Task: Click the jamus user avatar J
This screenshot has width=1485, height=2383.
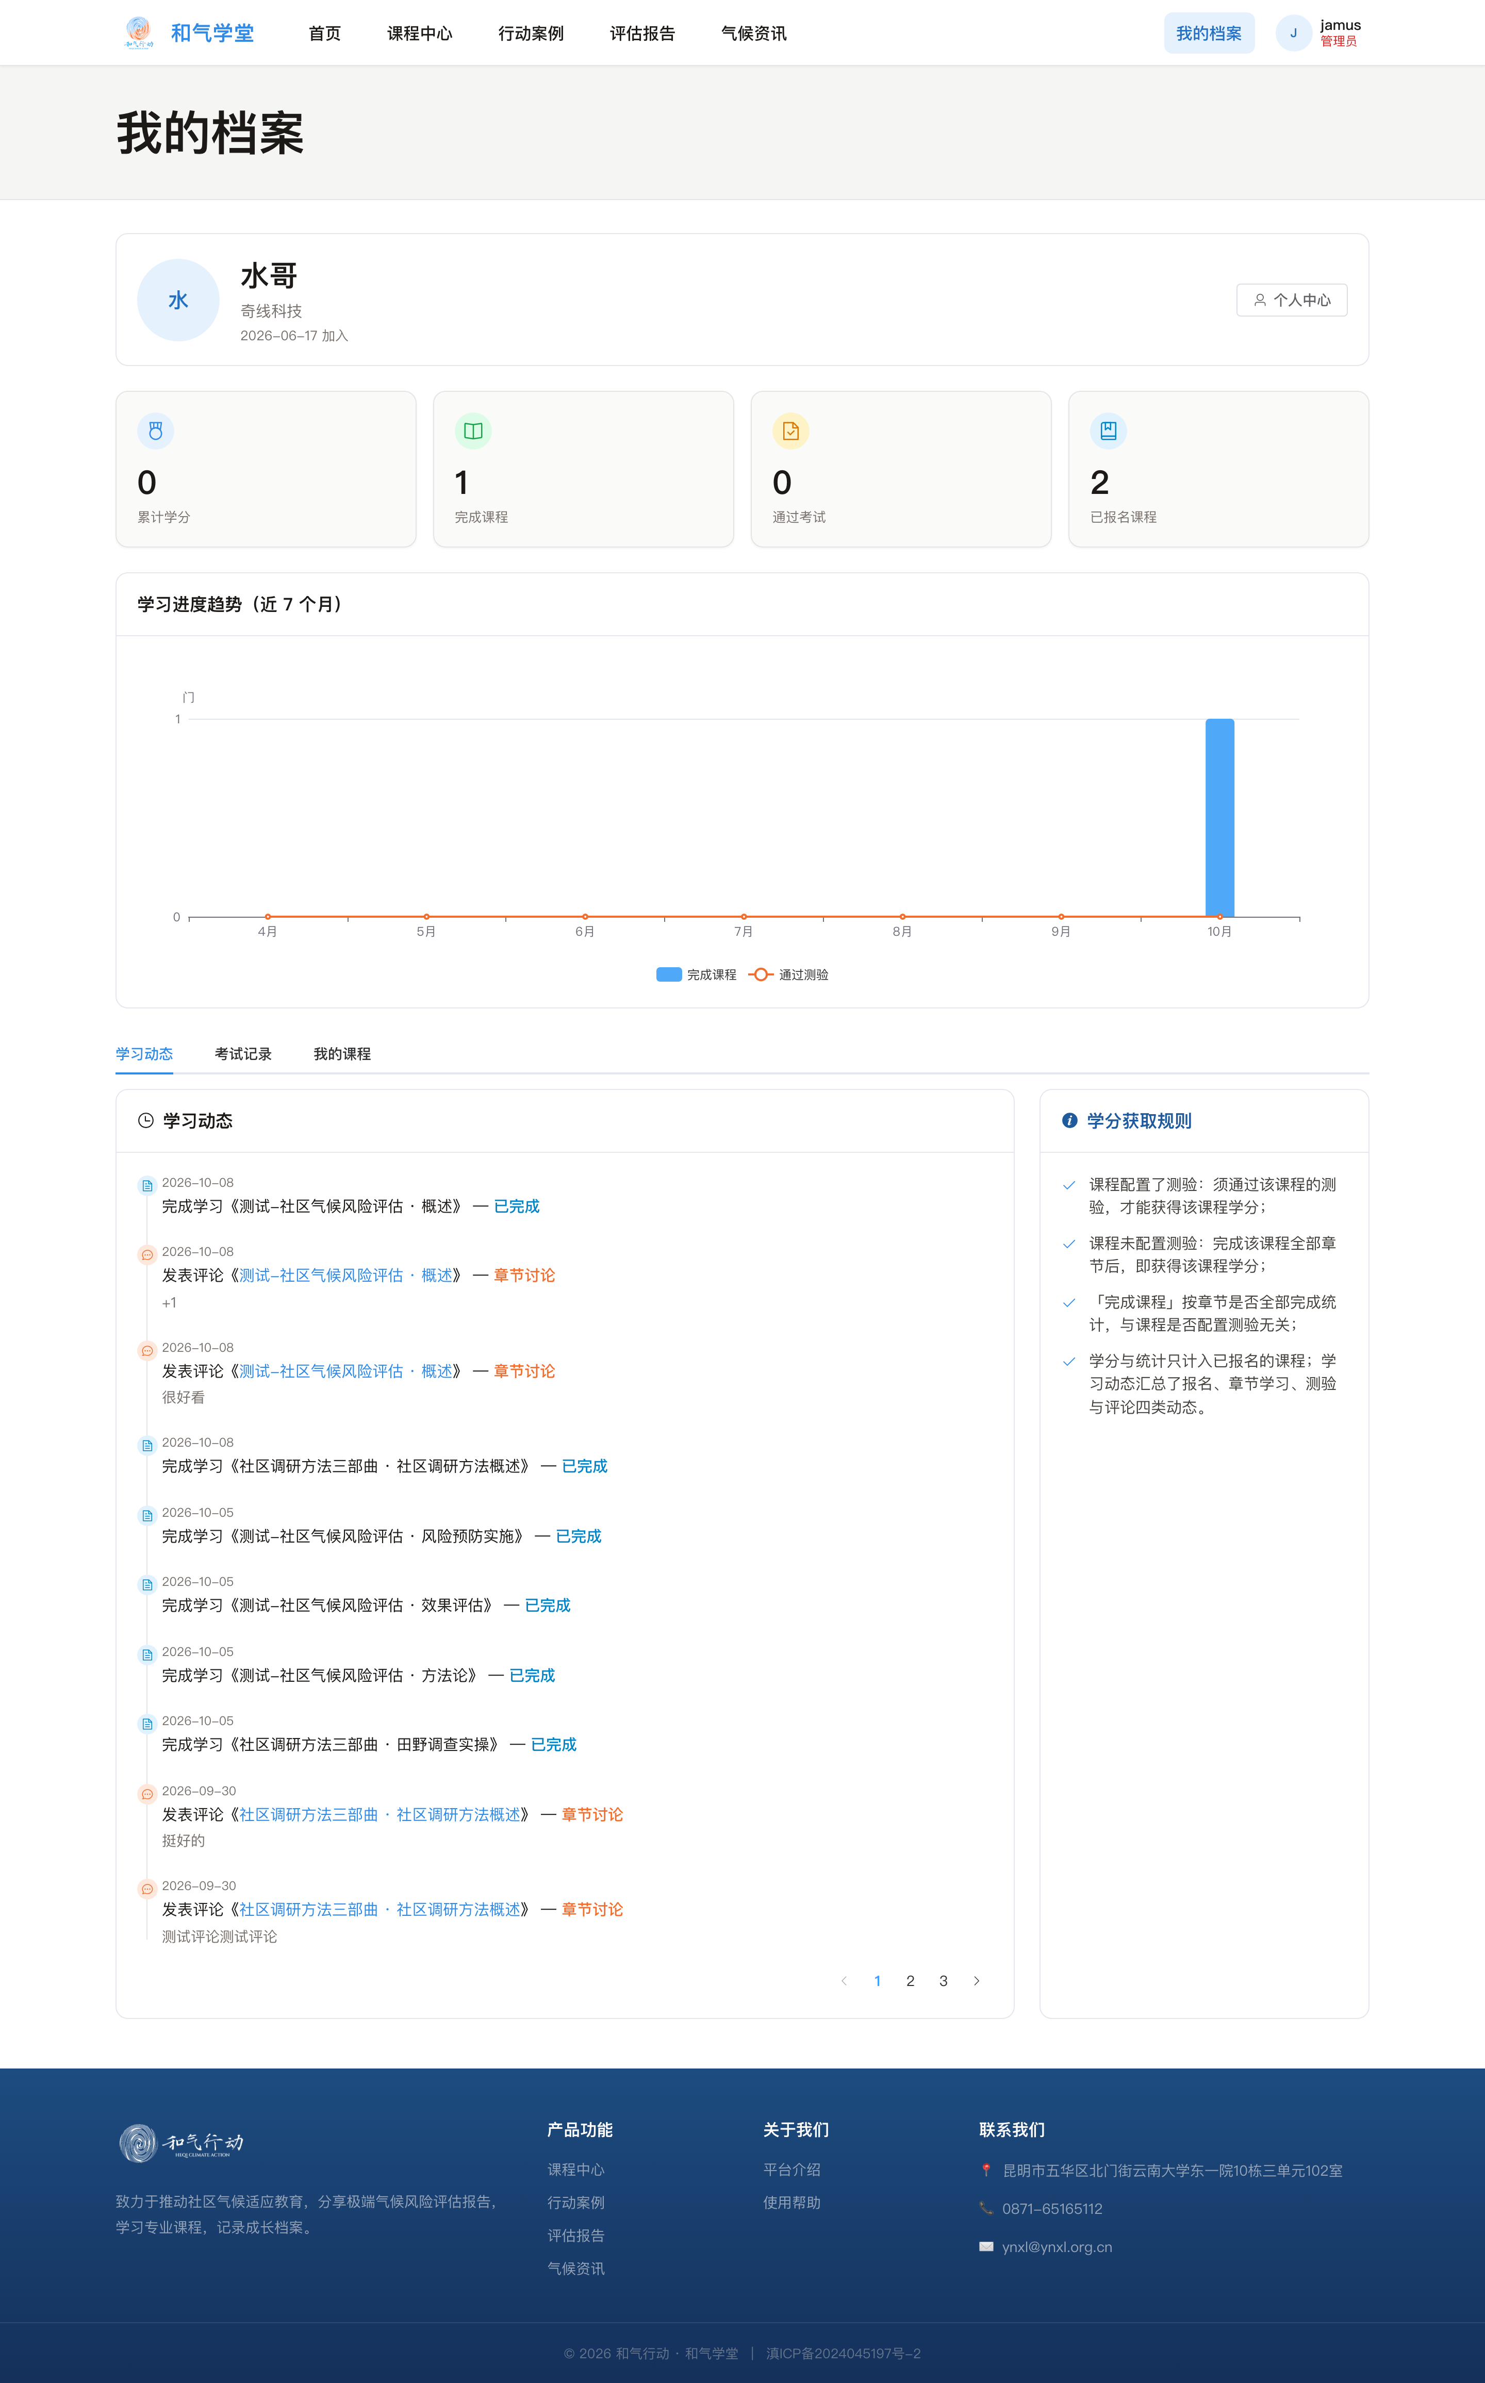Action: coord(1294,32)
